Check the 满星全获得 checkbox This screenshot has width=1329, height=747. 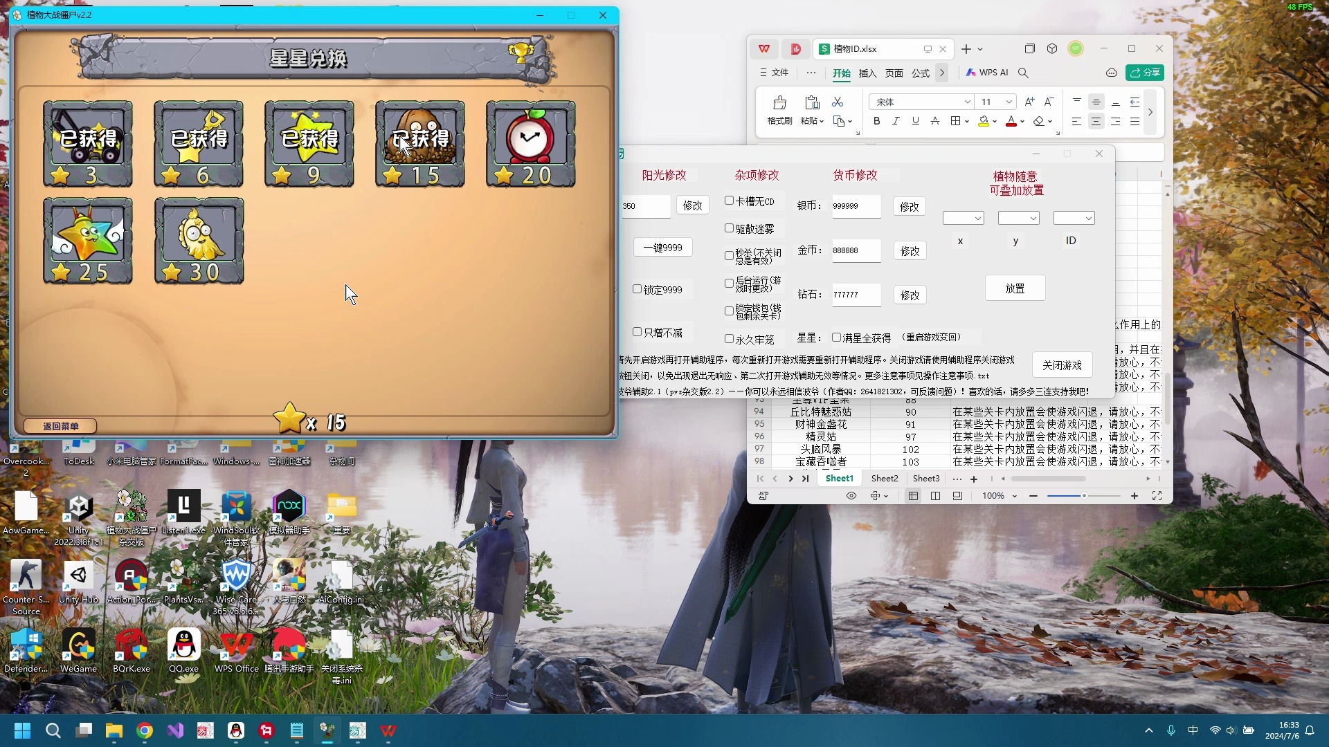(836, 338)
